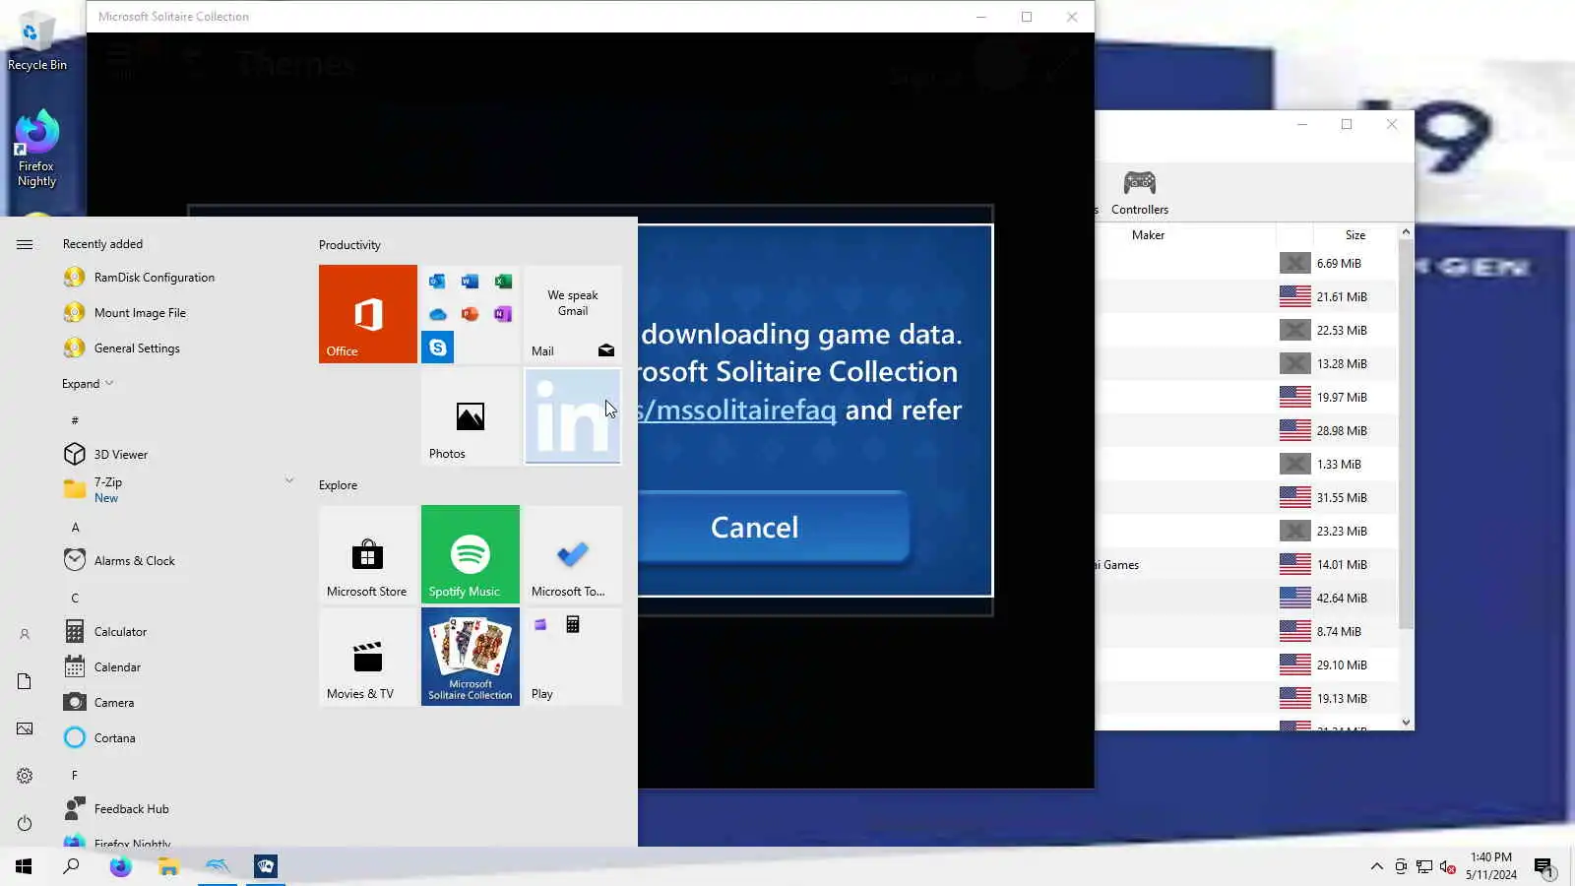Open the volume icon in system tray
1575x886 pixels.
pyautogui.click(x=1447, y=866)
